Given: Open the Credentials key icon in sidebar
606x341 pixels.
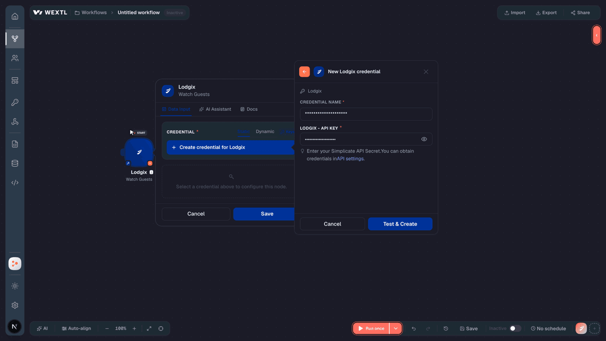Looking at the screenshot, I should click(15, 102).
